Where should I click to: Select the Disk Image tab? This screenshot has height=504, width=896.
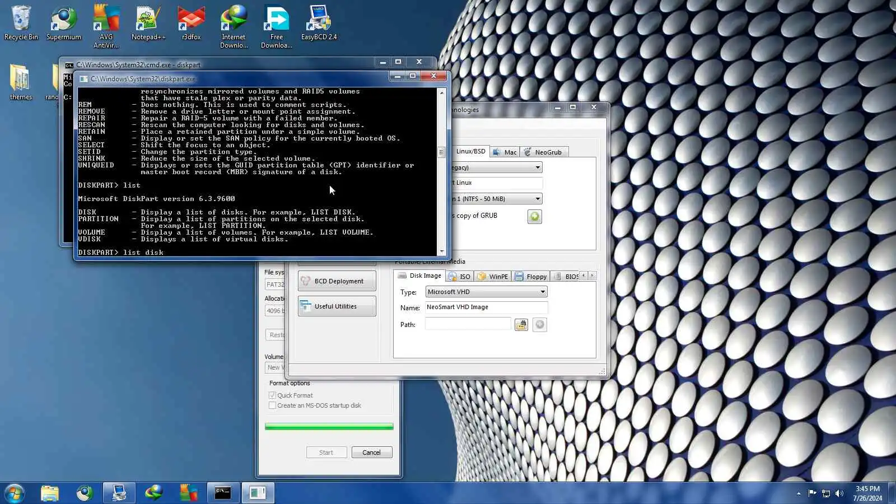(x=419, y=276)
